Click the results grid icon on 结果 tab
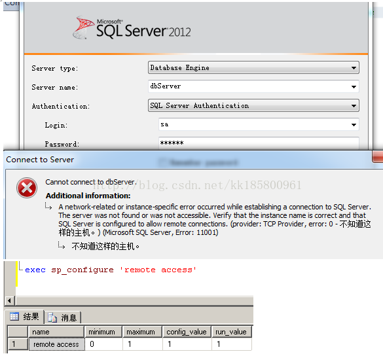The width and height of the screenshot is (383, 356). [x=14, y=317]
